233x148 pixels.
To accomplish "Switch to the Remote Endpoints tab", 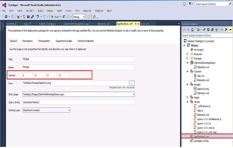I will click(86, 41).
